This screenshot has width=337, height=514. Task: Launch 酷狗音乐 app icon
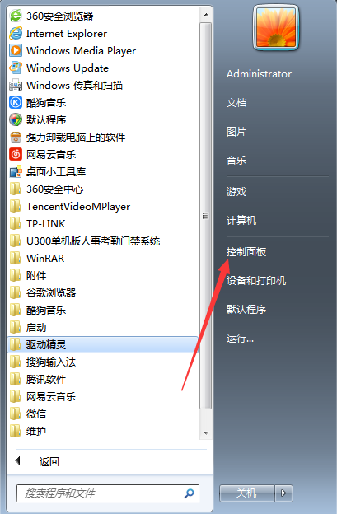tap(16, 102)
